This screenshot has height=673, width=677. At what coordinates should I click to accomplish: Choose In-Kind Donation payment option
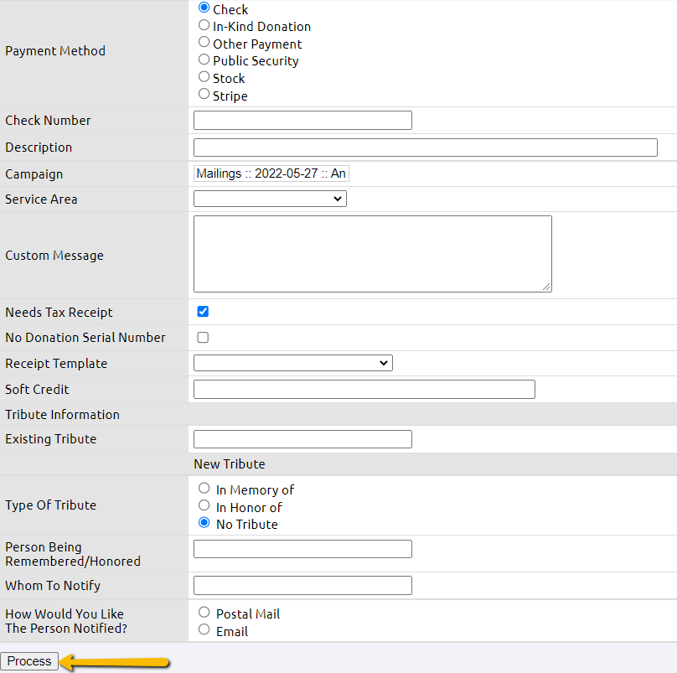pos(203,25)
